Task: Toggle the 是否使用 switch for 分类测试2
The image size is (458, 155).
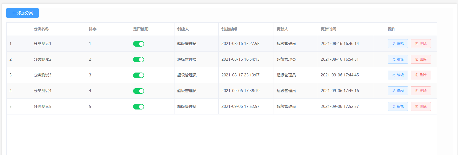Action: point(139,60)
